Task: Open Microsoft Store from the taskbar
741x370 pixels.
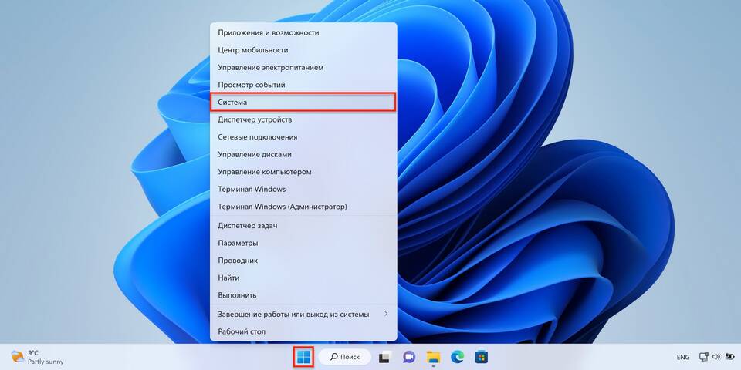Action: [x=482, y=357]
